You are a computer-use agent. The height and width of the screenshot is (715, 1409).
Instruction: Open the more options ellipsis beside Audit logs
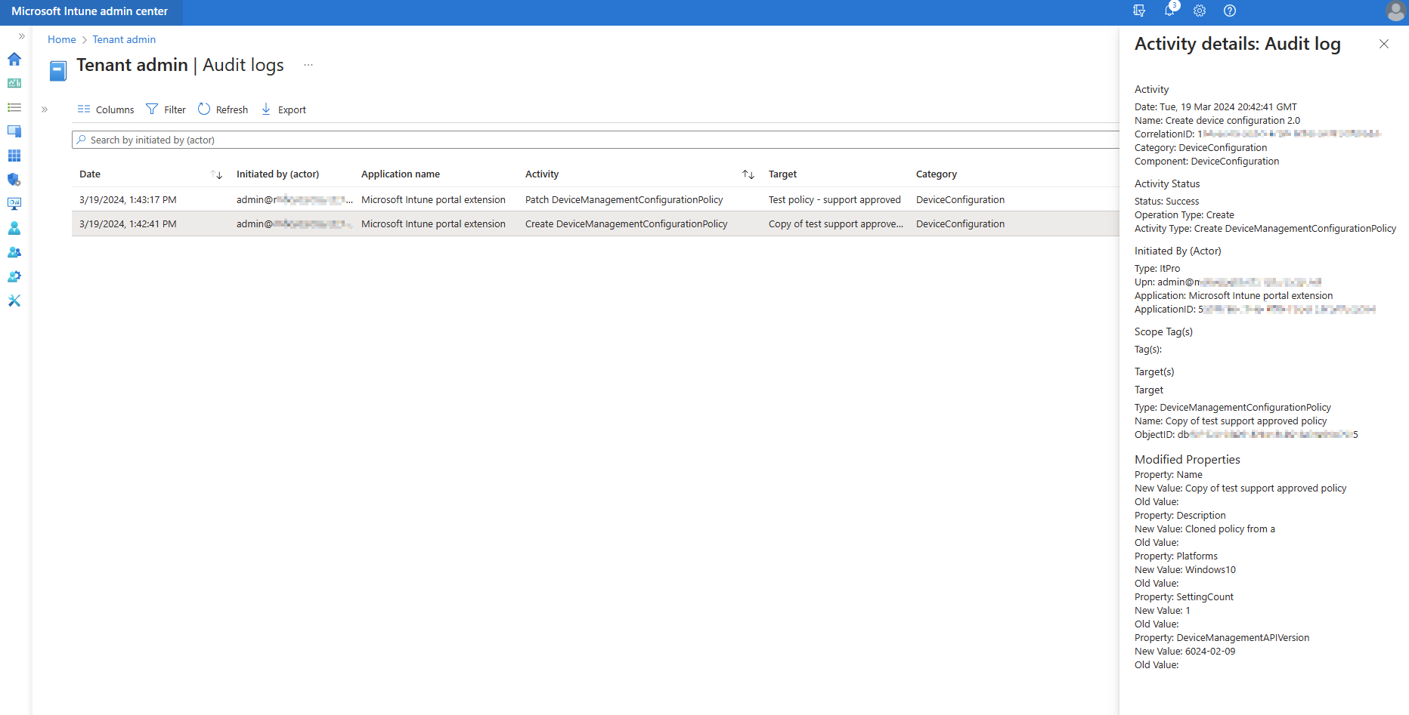[308, 65]
